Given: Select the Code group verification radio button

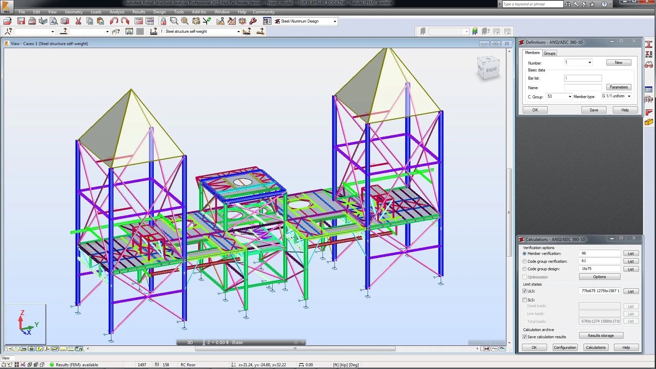Looking at the screenshot, I should (x=524, y=261).
